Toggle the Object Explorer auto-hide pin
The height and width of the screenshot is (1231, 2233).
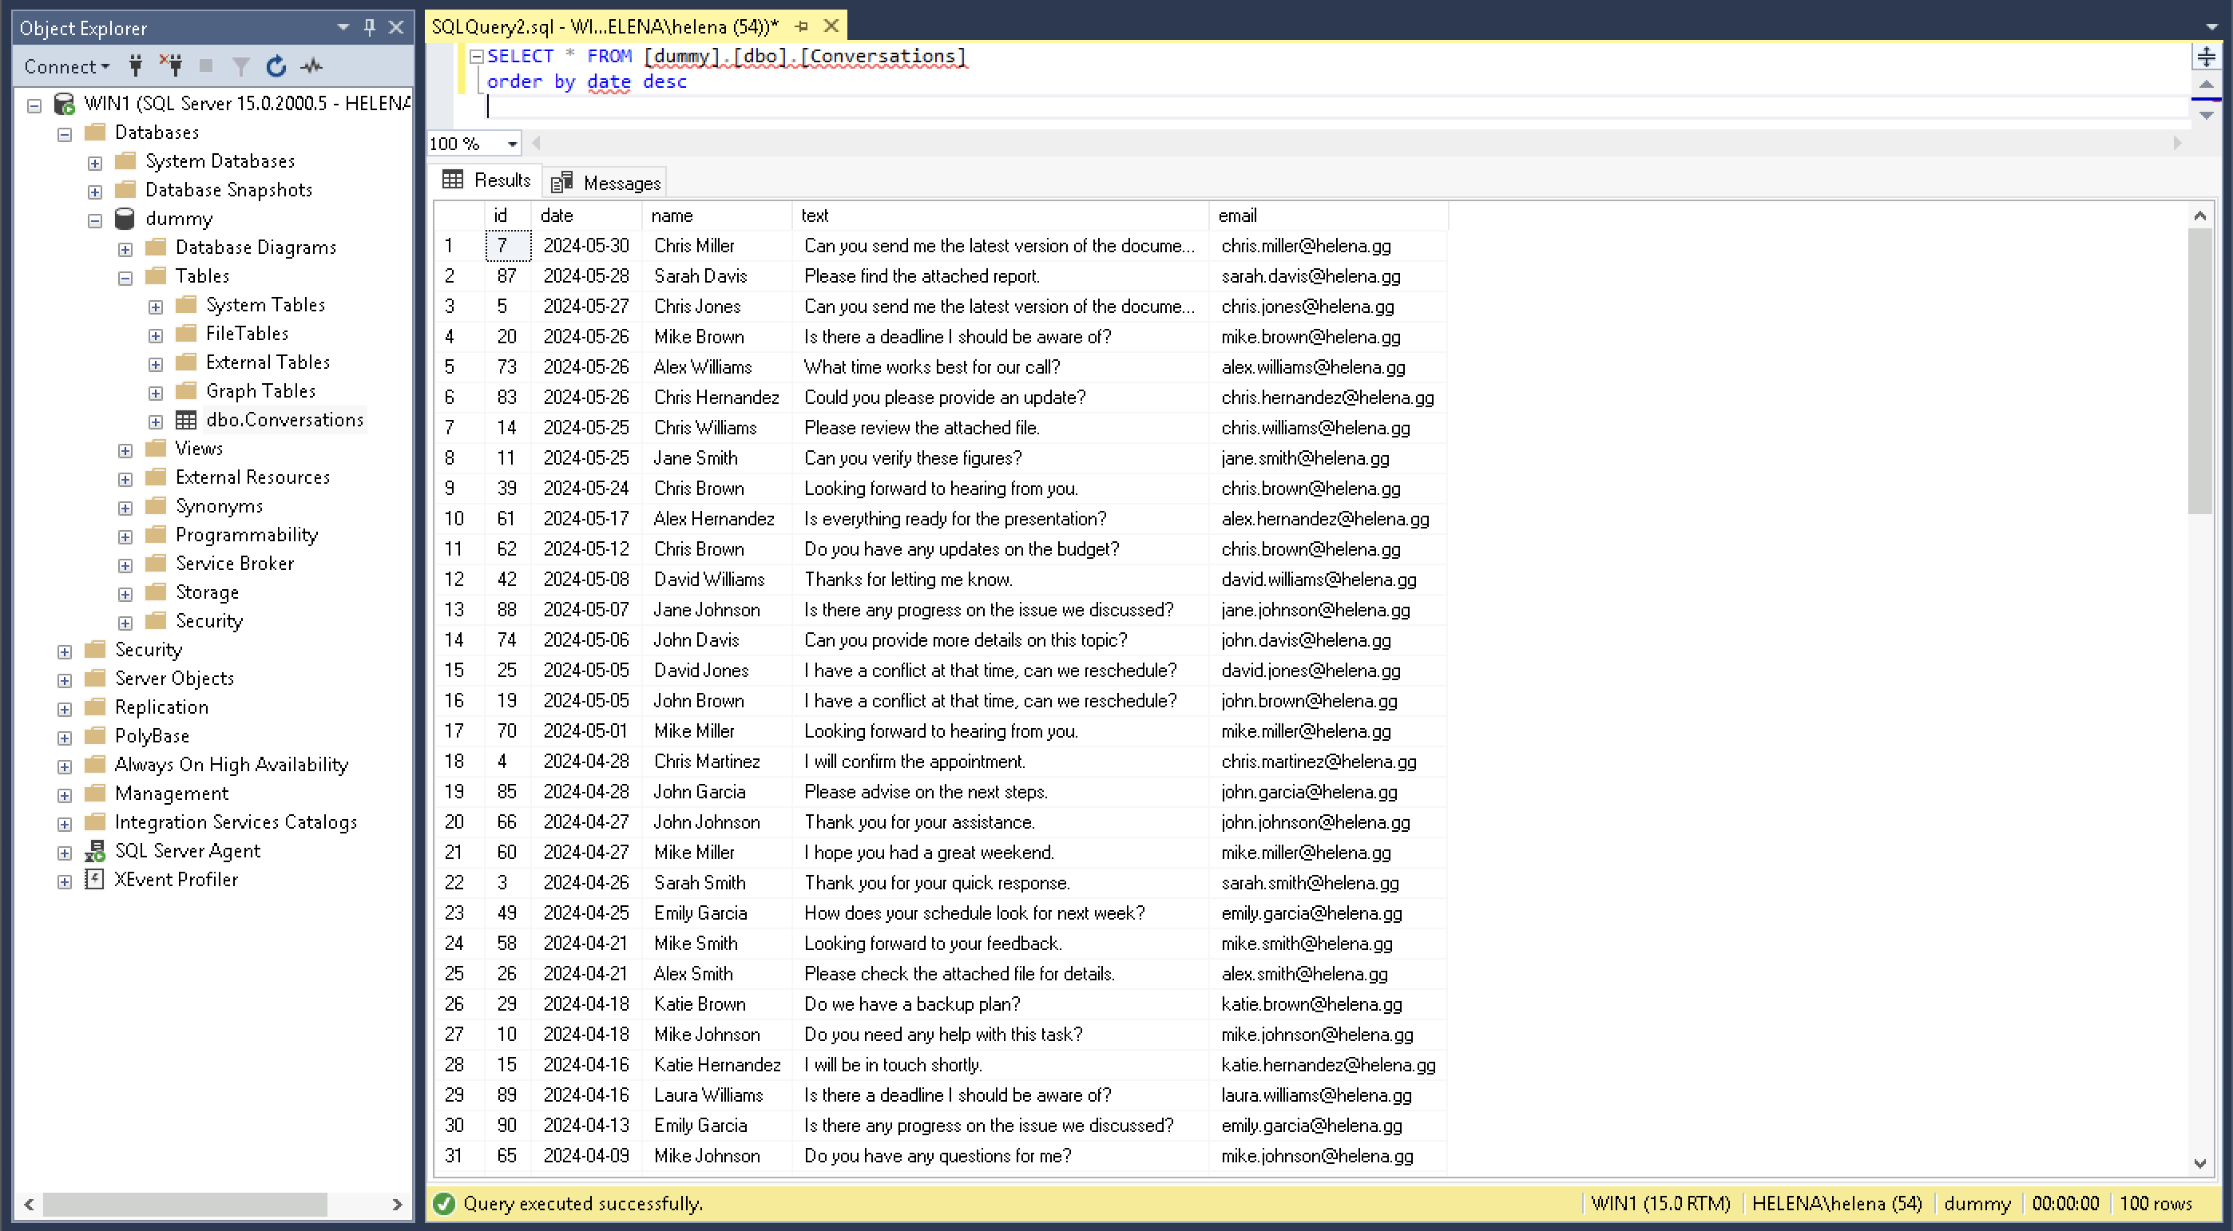tap(369, 27)
